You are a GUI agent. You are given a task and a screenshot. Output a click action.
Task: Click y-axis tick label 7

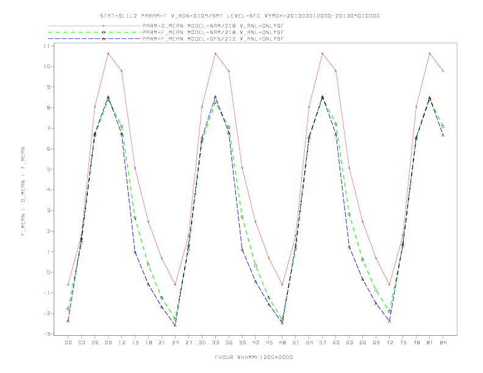click(x=48, y=128)
